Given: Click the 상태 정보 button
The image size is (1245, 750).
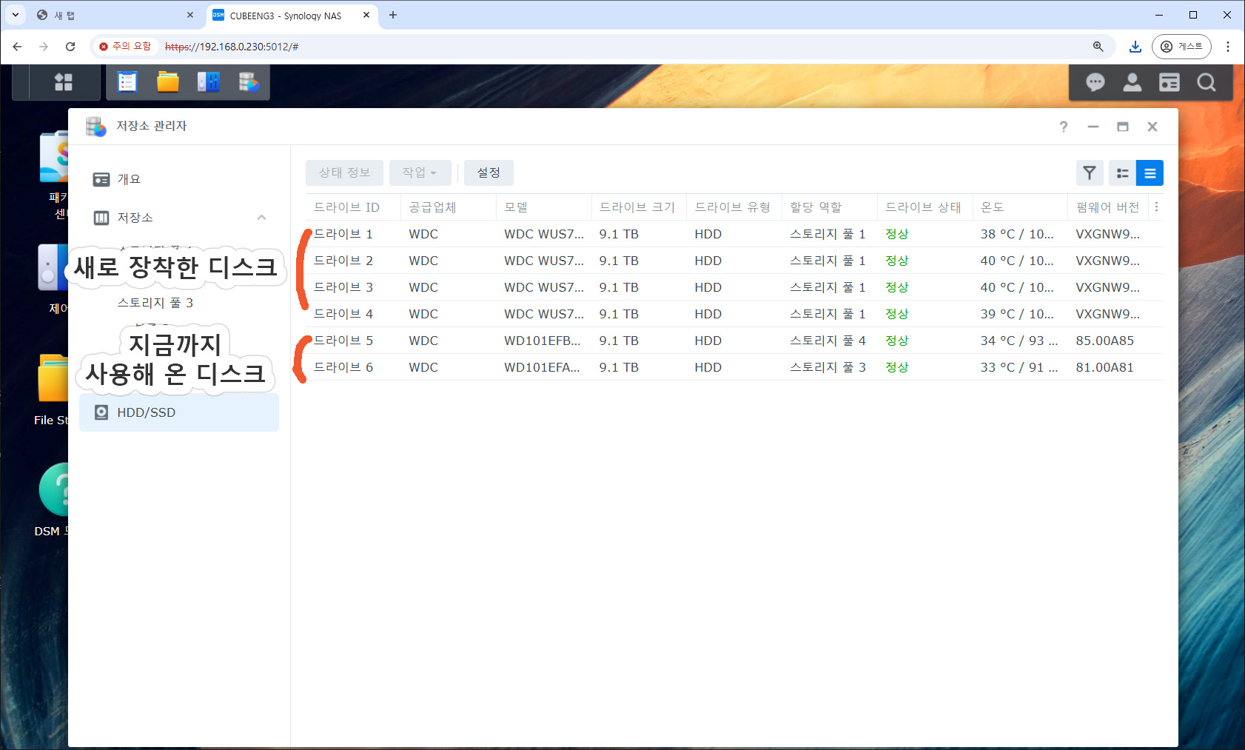Looking at the screenshot, I should click(344, 173).
